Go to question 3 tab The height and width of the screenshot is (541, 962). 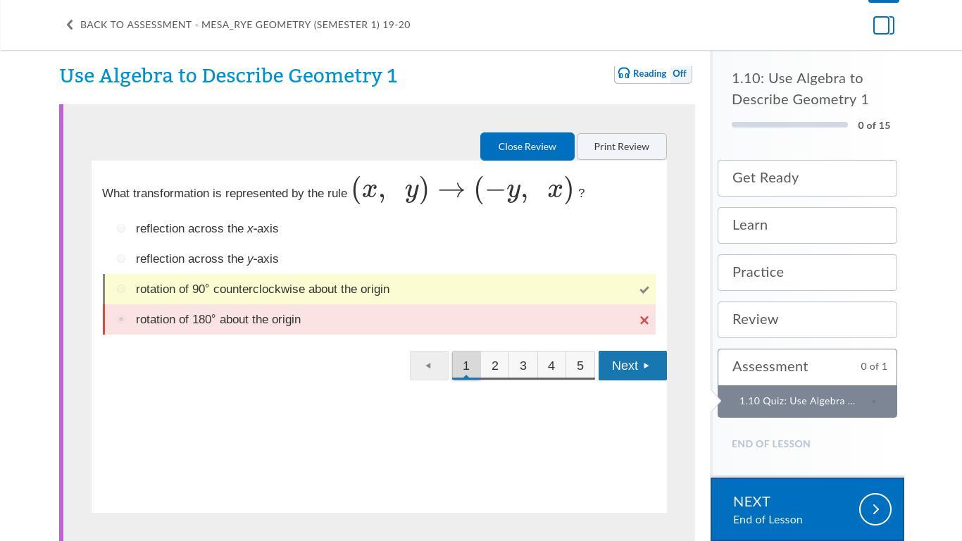pos(523,366)
